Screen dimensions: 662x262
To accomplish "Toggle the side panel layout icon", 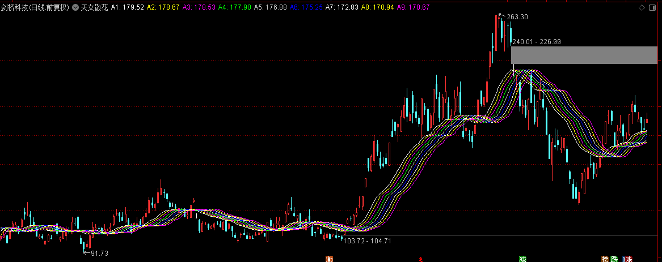I will click(653, 7).
